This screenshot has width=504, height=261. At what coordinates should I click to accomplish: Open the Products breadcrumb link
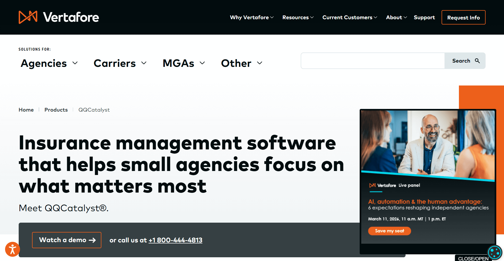click(56, 110)
